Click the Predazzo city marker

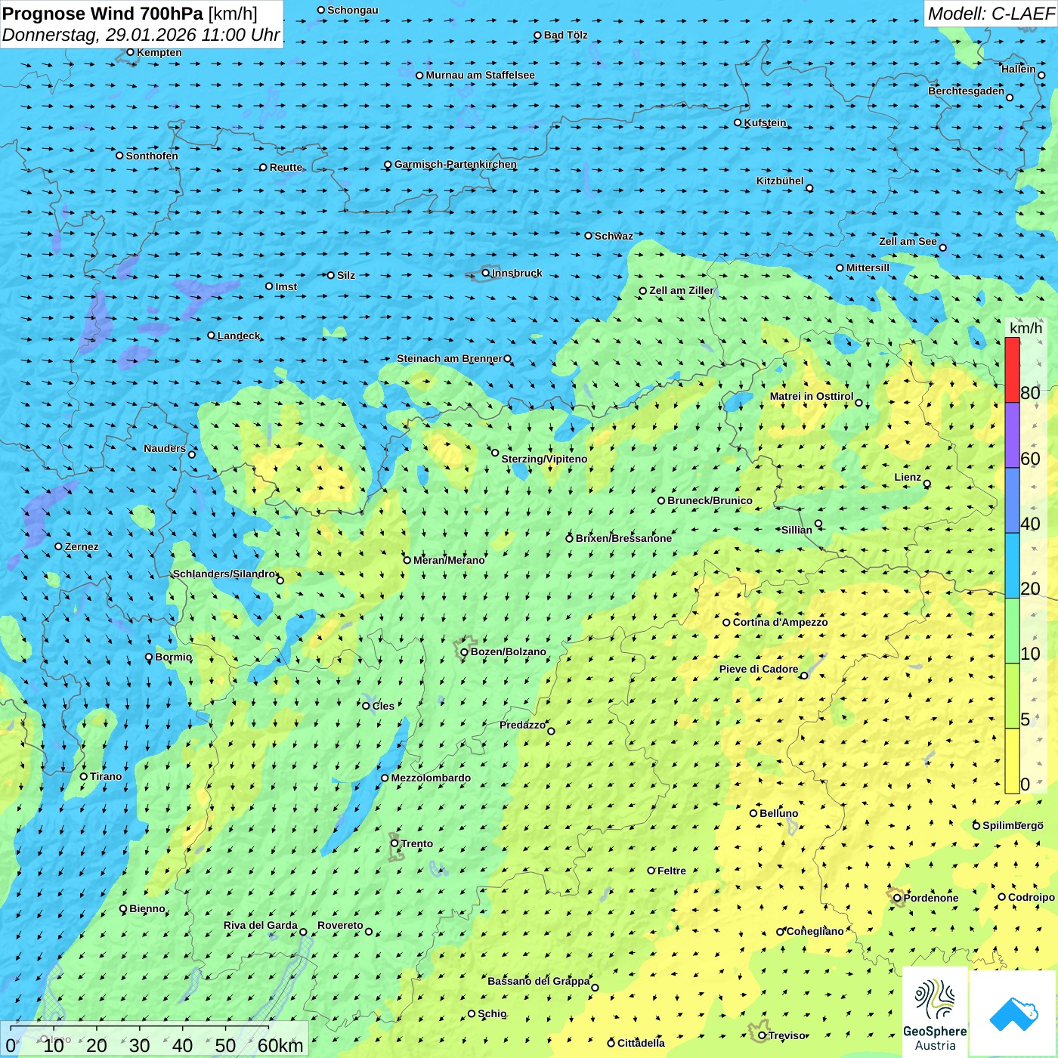pyautogui.click(x=551, y=731)
